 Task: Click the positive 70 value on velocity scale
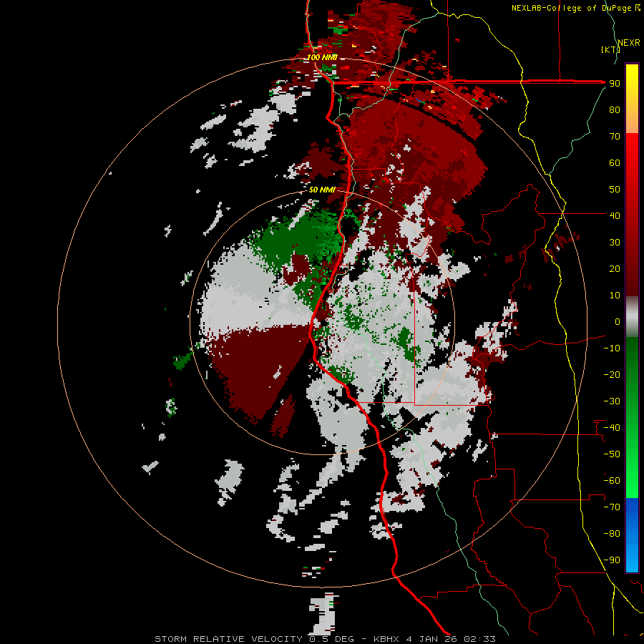615,137
